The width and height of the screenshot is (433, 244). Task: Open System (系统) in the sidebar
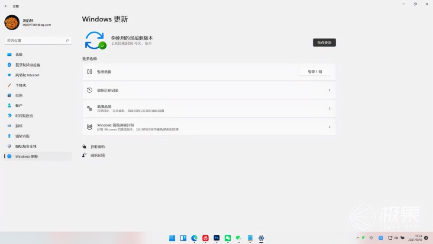[19, 55]
